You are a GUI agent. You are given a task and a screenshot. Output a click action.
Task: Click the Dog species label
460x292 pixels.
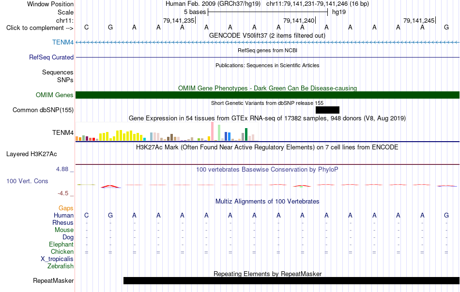coord(68,237)
